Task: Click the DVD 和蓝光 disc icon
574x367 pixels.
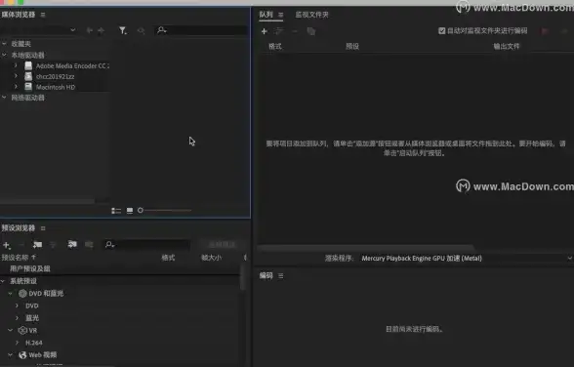Action: pyautogui.click(x=22, y=294)
